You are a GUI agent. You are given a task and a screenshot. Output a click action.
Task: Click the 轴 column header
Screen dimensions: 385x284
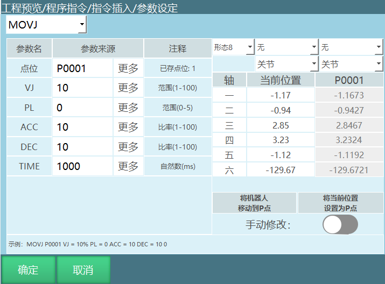229,80
